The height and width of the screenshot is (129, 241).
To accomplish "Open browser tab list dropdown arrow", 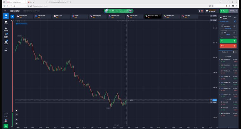I will (x=221, y=2).
